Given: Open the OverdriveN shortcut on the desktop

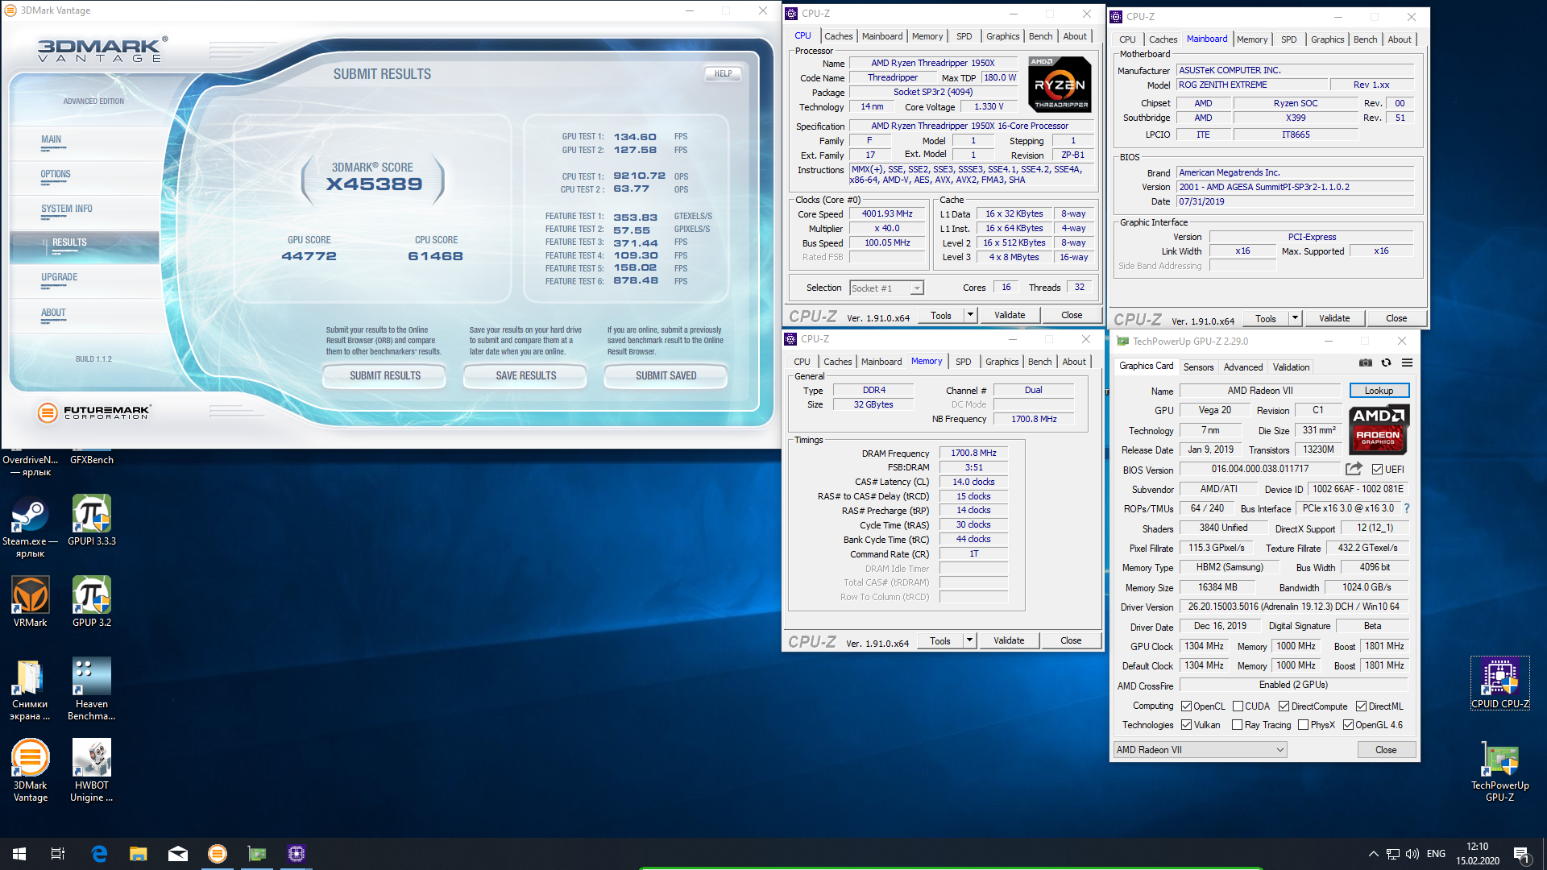Looking at the screenshot, I should click(31, 465).
